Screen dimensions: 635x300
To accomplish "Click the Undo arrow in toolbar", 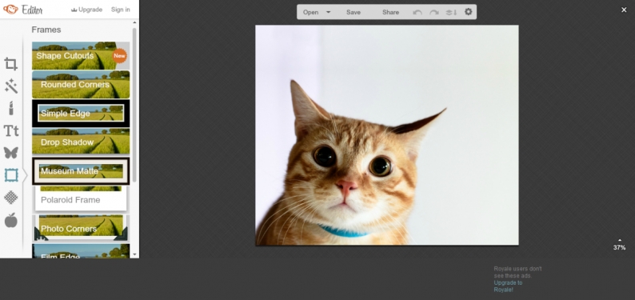I will (x=417, y=12).
